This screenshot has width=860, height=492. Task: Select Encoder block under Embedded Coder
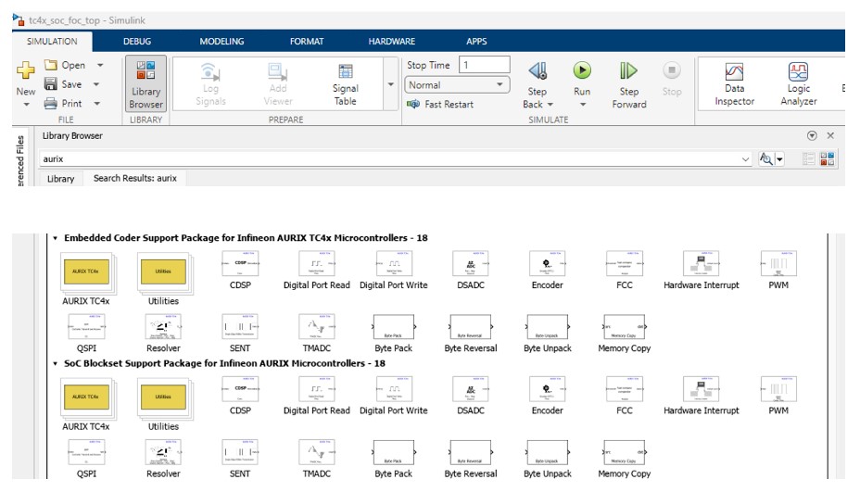point(548,270)
